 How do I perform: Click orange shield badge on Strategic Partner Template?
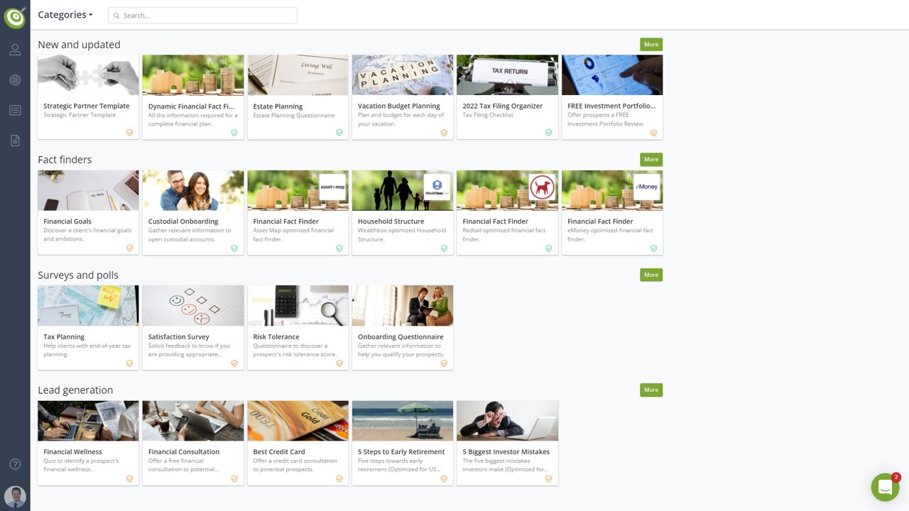tap(129, 133)
